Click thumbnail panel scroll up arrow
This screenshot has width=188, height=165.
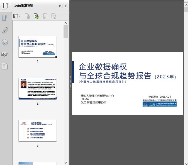click(x=65, y=23)
